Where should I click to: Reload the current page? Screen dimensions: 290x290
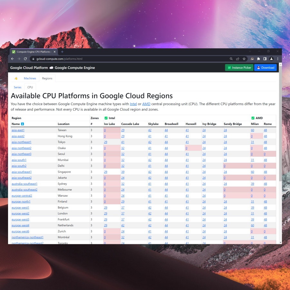(25, 59)
